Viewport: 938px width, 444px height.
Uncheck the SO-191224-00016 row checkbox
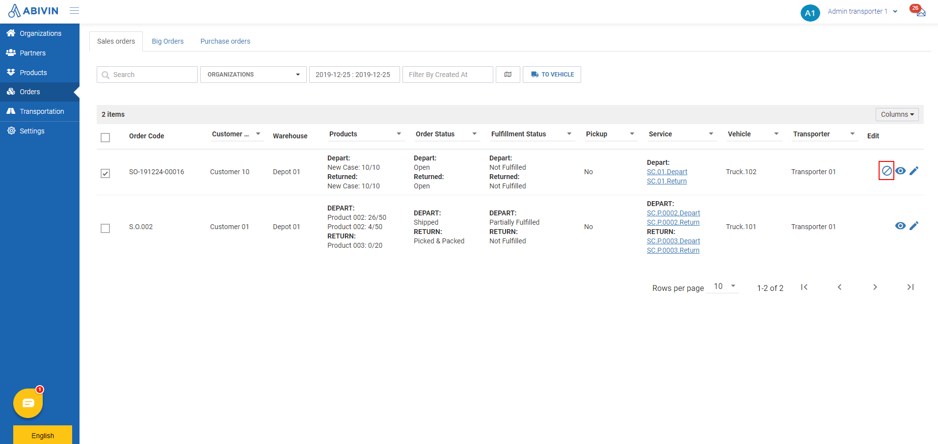point(105,173)
